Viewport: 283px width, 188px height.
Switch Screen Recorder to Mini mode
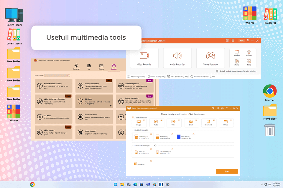coord(242,41)
